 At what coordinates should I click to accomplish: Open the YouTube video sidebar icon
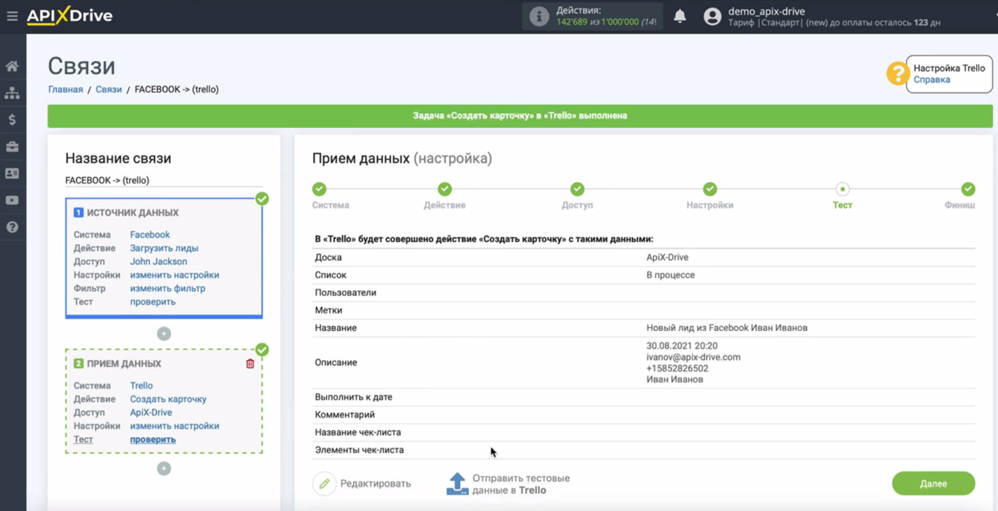(12, 200)
